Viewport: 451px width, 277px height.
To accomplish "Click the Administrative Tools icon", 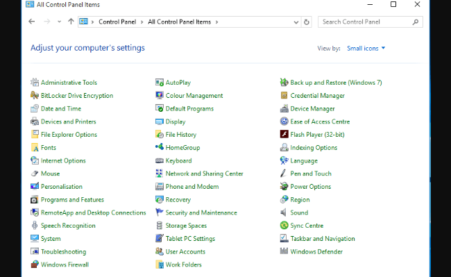I will pos(35,82).
